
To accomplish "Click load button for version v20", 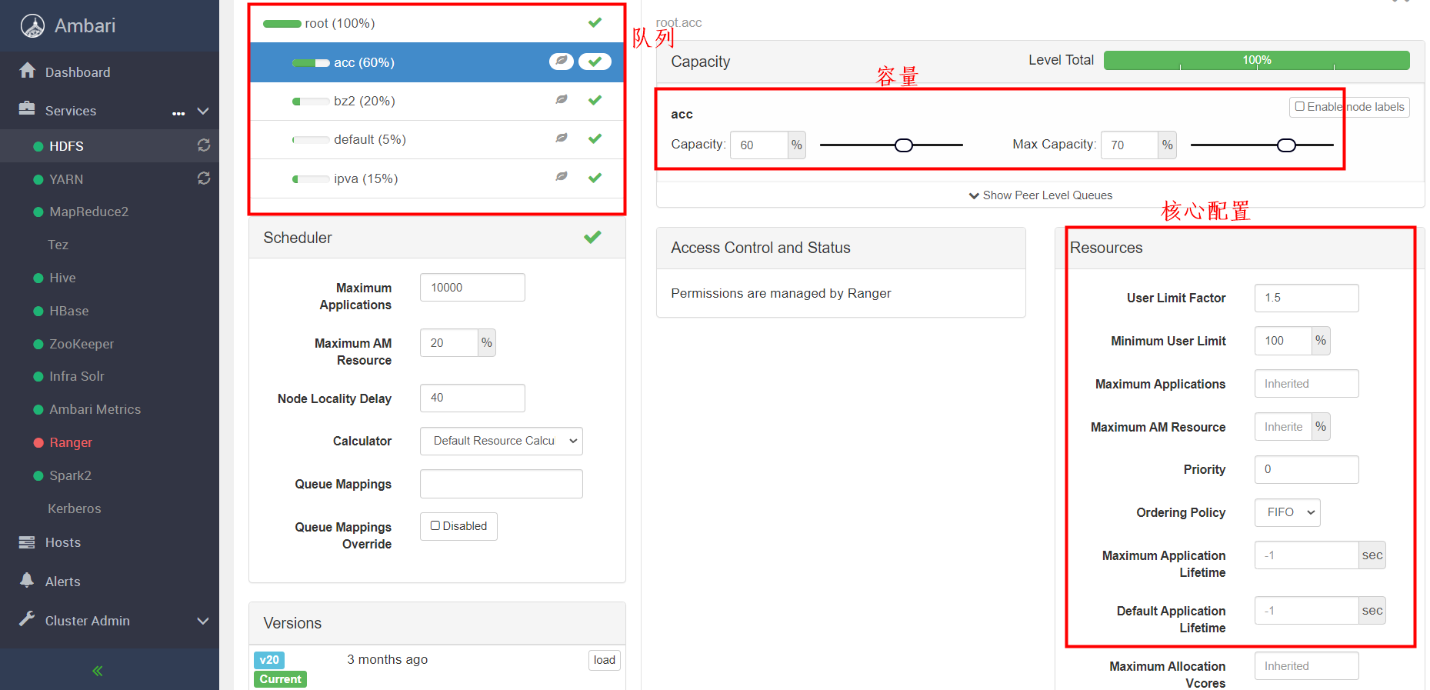I will (605, 660).
